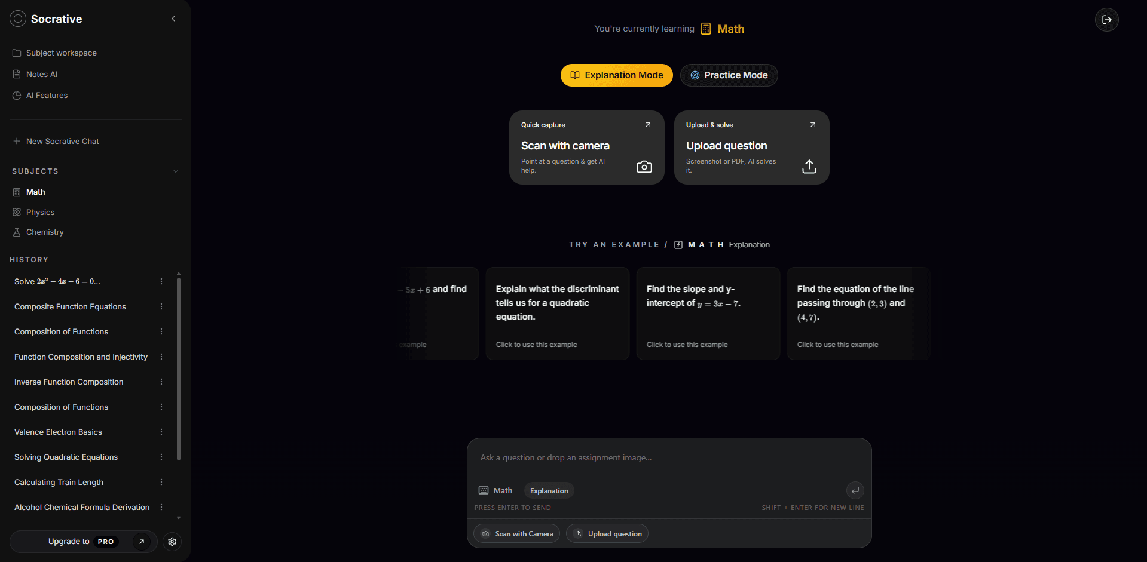The height and width of the screenshot is (562, 1147).
Task: Enable Explanation Mode
Action: coord(616,75)
